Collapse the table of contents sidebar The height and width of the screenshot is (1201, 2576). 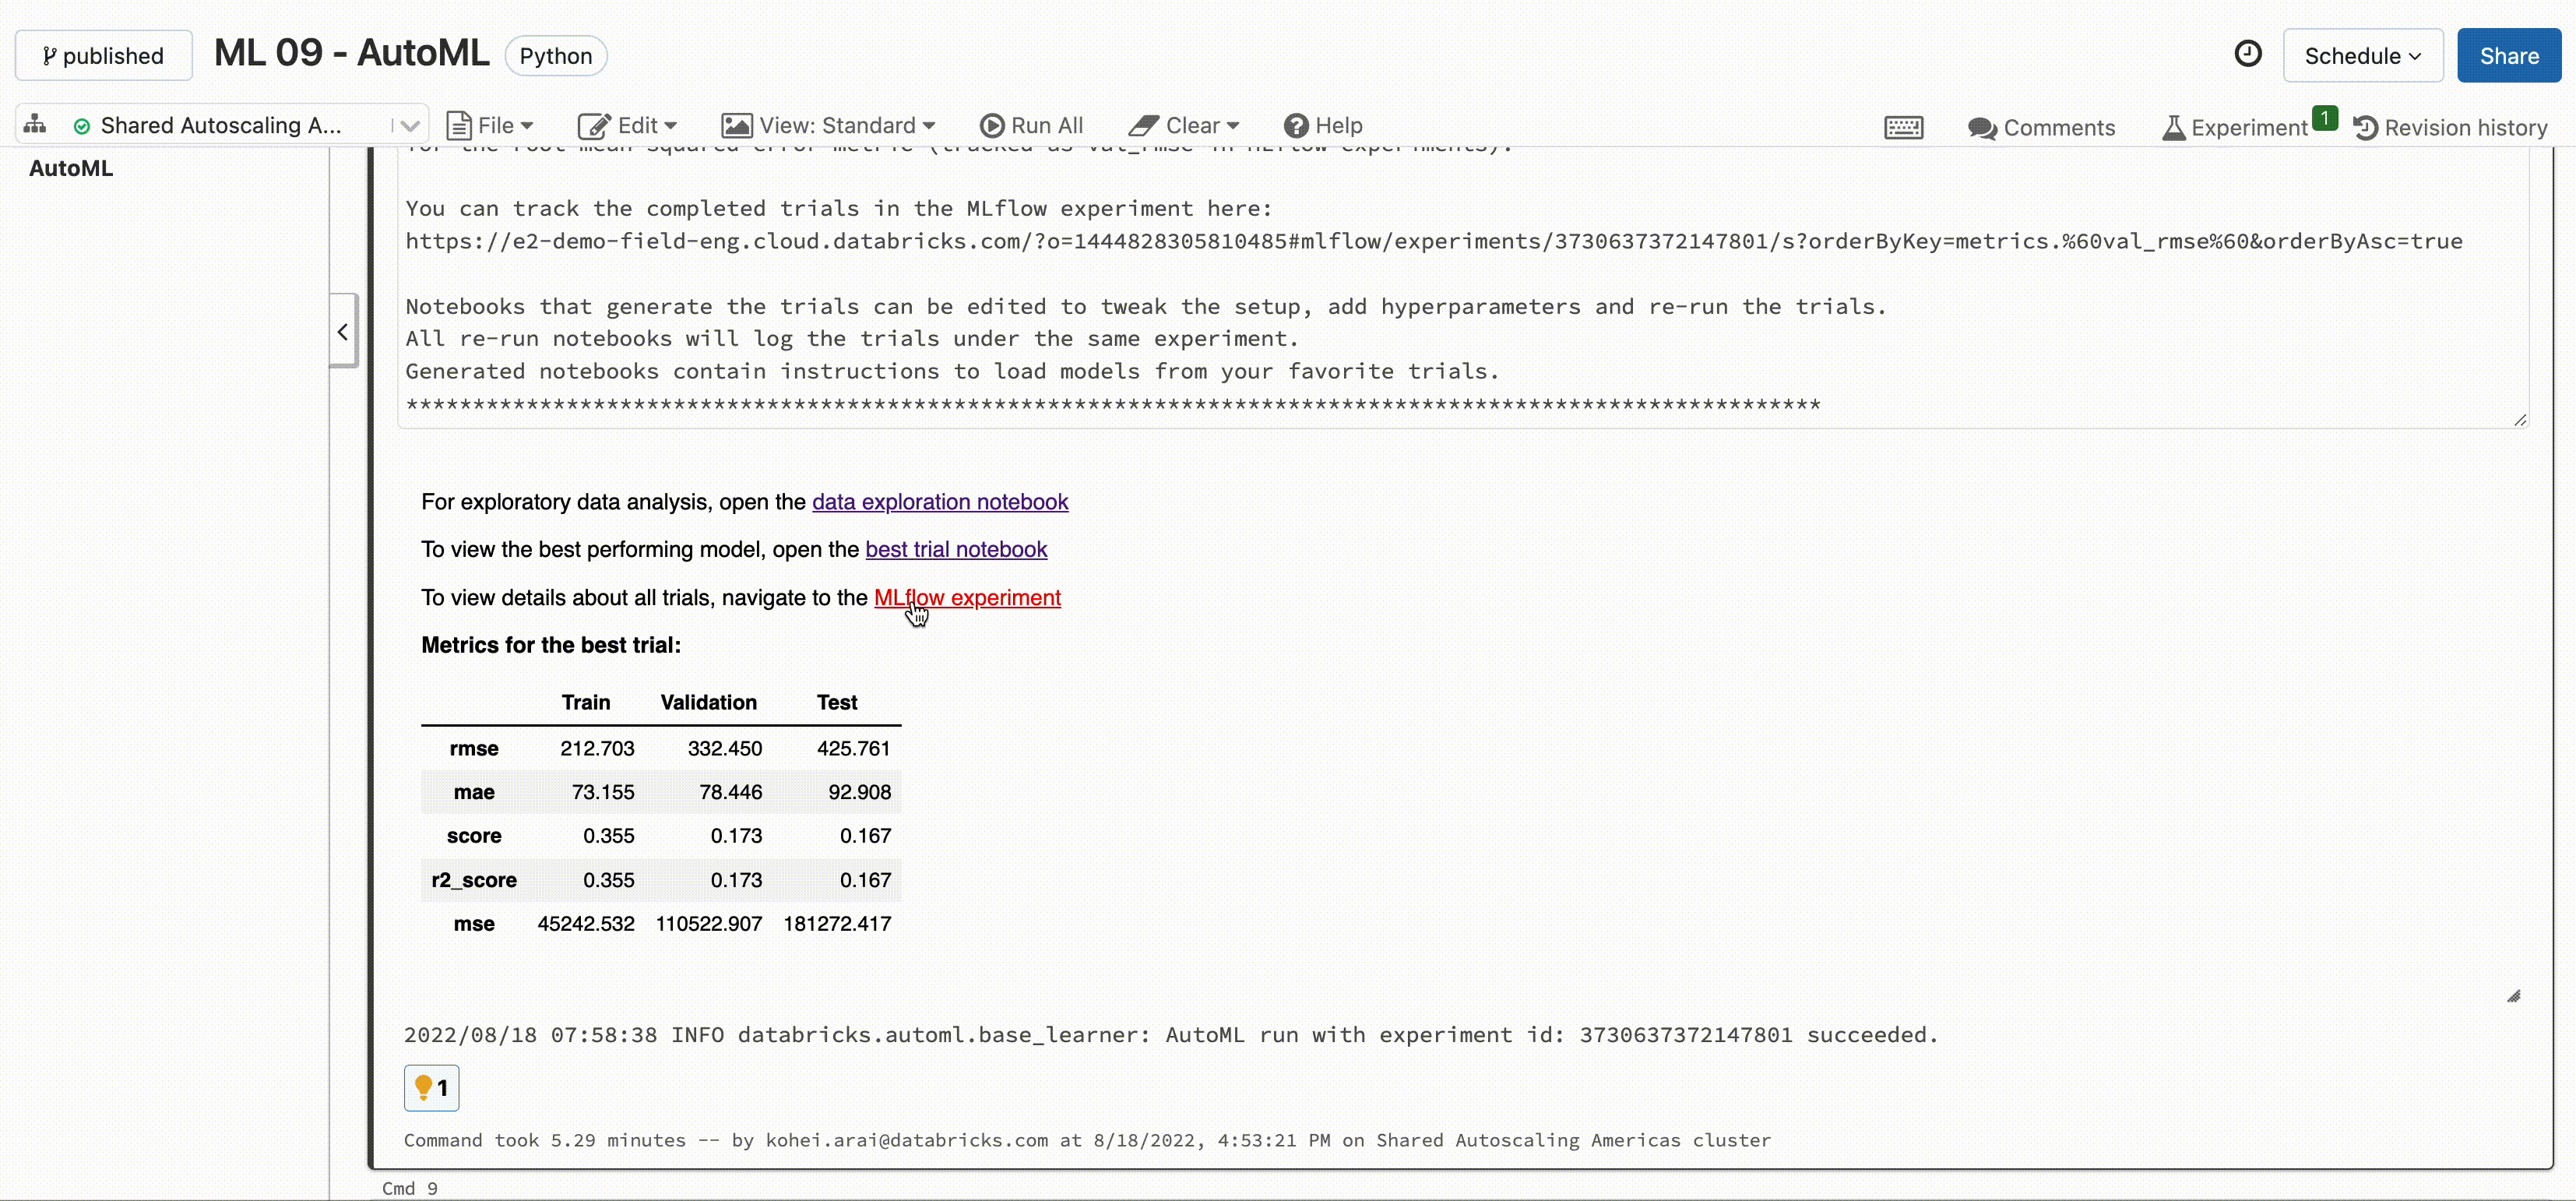pos(343,331)
